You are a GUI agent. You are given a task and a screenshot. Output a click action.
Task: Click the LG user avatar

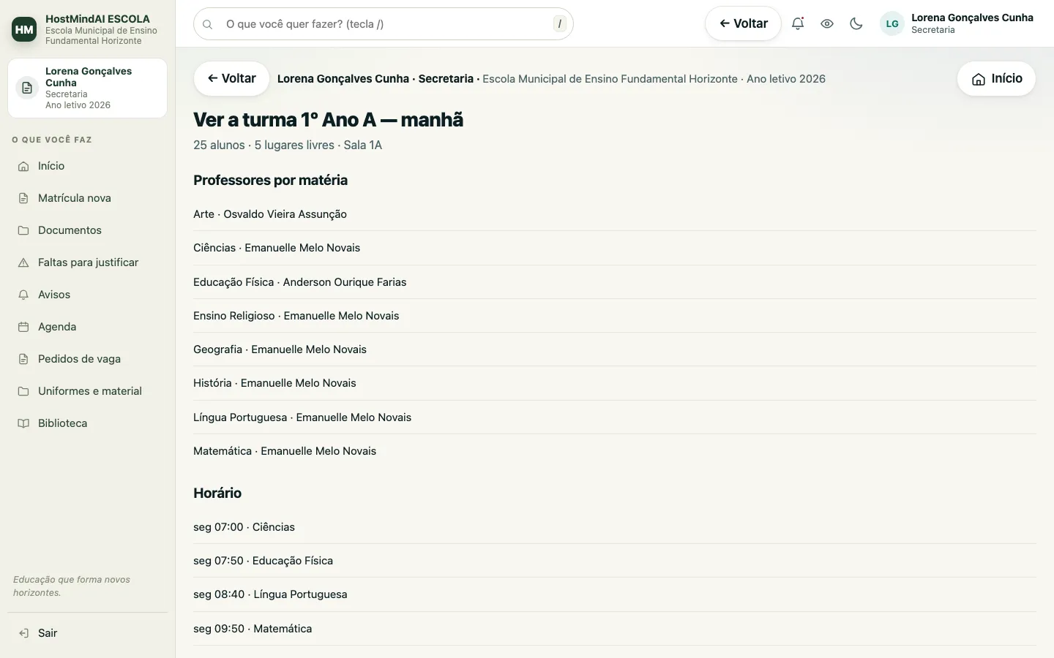tap(892, 23)
